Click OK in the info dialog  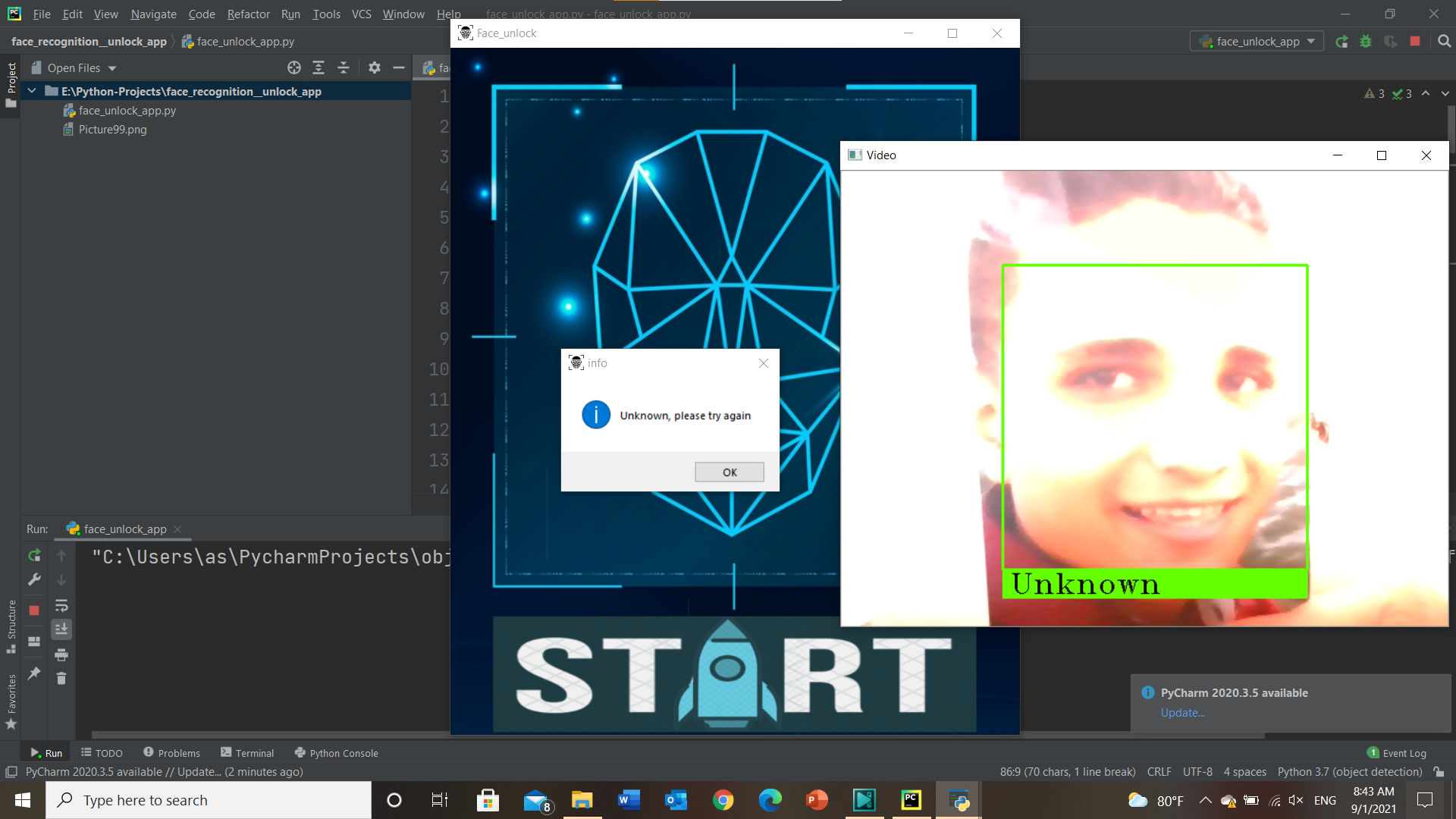click(729, 472)
